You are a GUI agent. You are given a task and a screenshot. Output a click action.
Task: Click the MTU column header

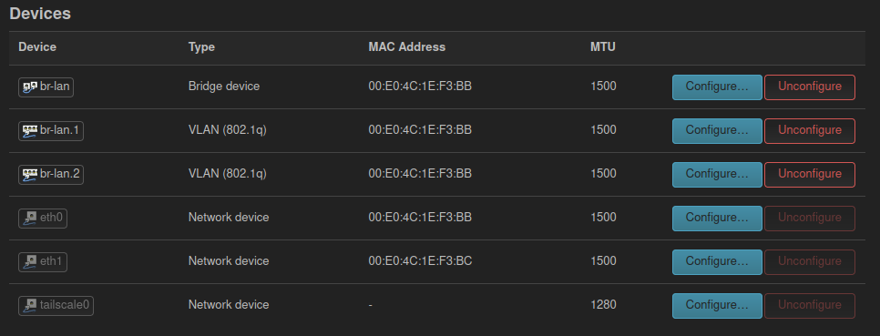click(603, 47)
